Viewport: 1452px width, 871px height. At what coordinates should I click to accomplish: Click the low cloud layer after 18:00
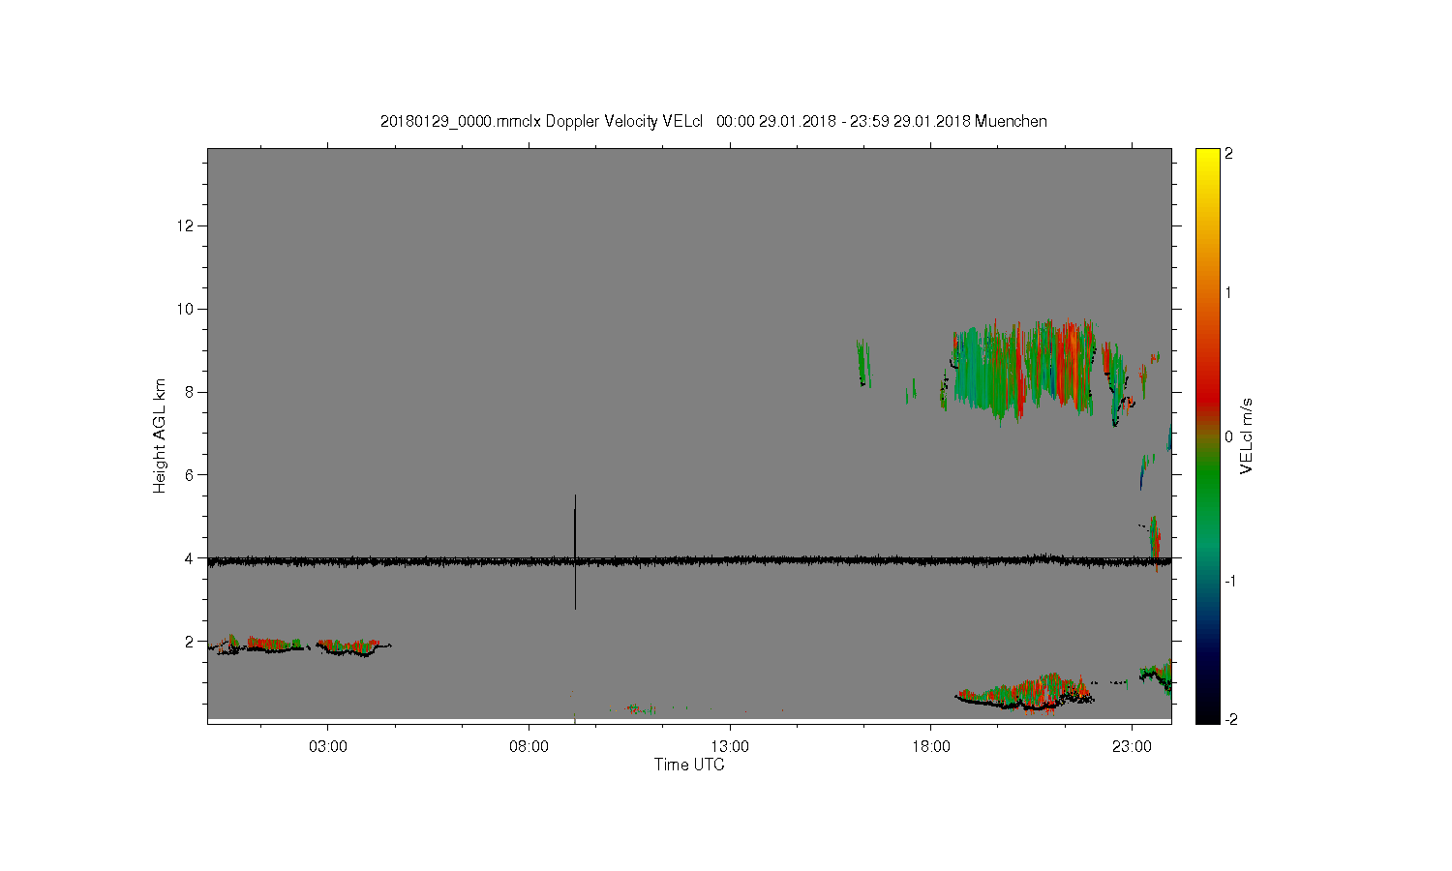coord(1024,693)
